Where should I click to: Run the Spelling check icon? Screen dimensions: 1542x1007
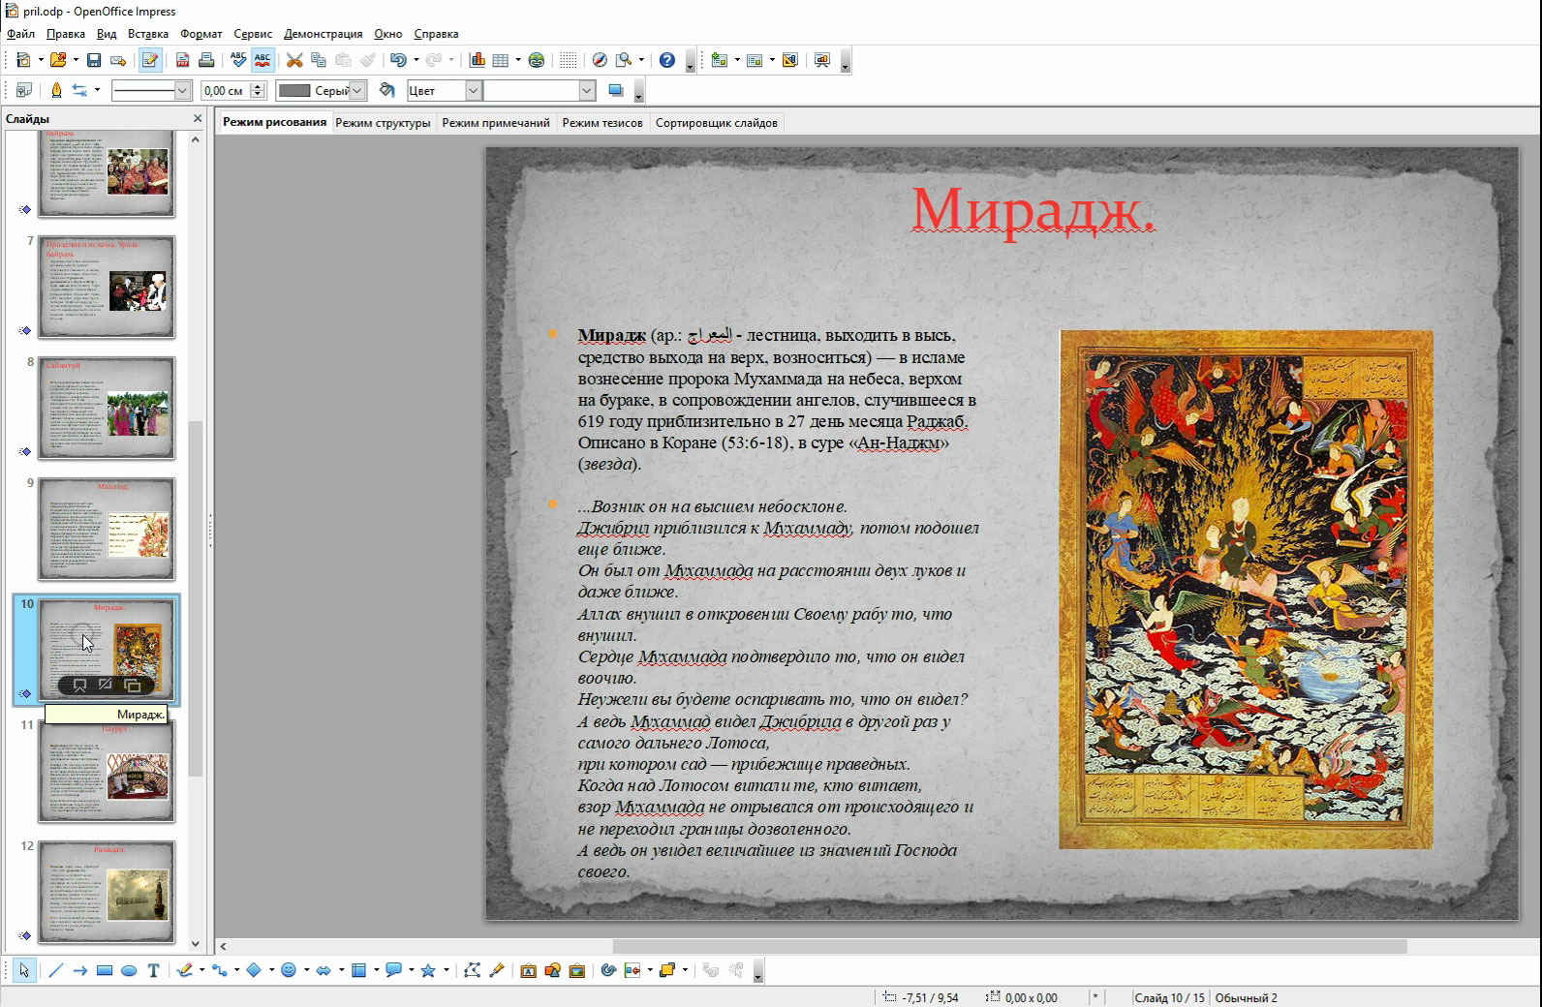pyautogui.click(x=238, y=60)
